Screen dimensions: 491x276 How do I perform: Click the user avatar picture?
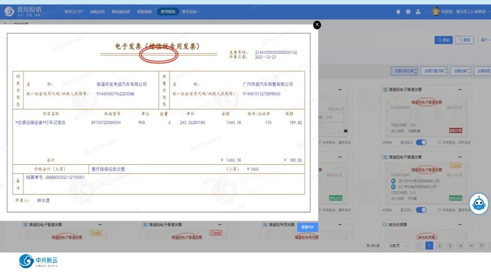pos(436,11)
